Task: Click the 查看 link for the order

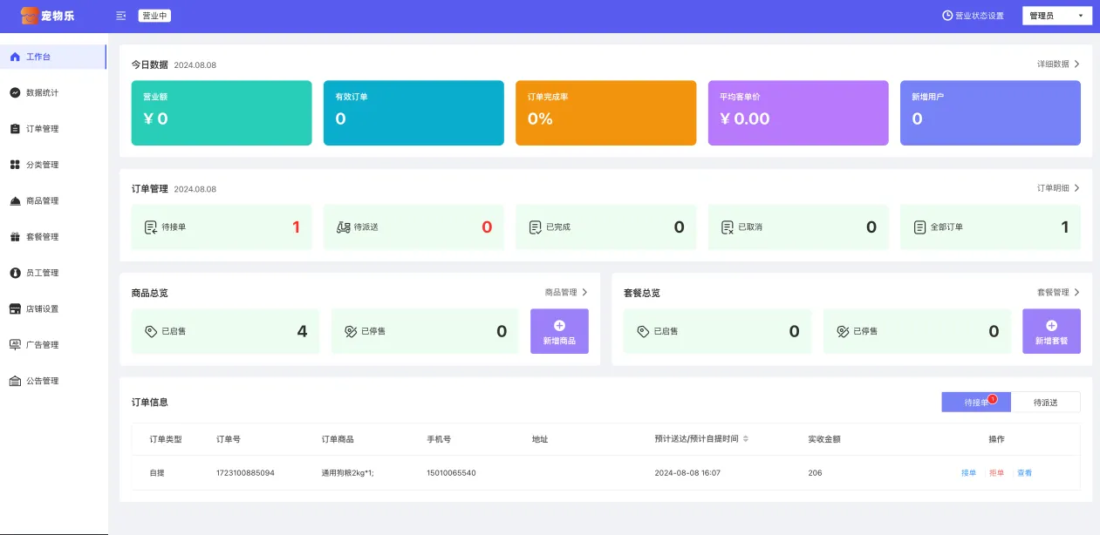Action: (1024, 473)
